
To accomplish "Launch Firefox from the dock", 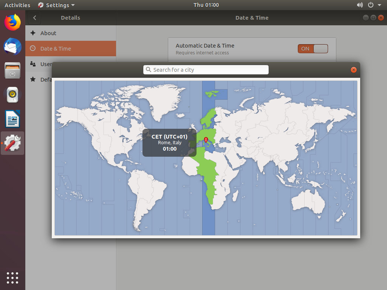I will (12, 23).
